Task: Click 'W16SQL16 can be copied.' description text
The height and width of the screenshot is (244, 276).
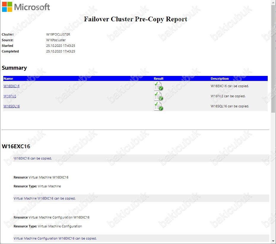Action: click(230, 106)
